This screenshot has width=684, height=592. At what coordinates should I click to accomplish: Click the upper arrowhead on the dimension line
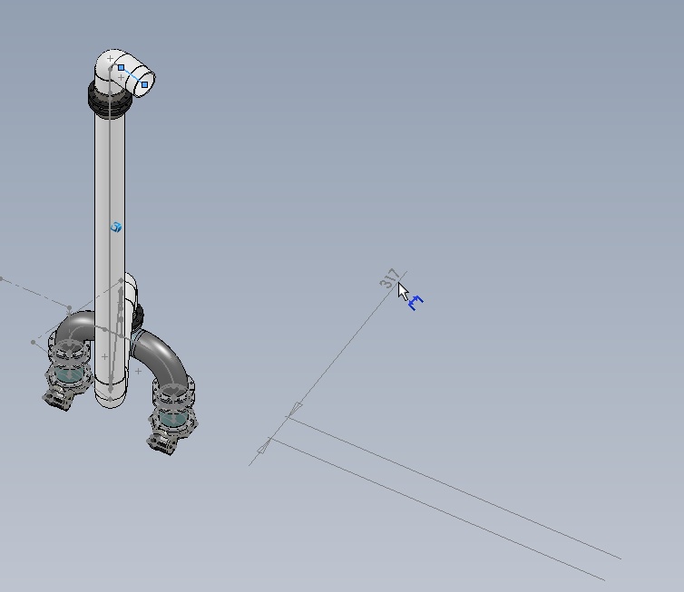tap(296, 410)
